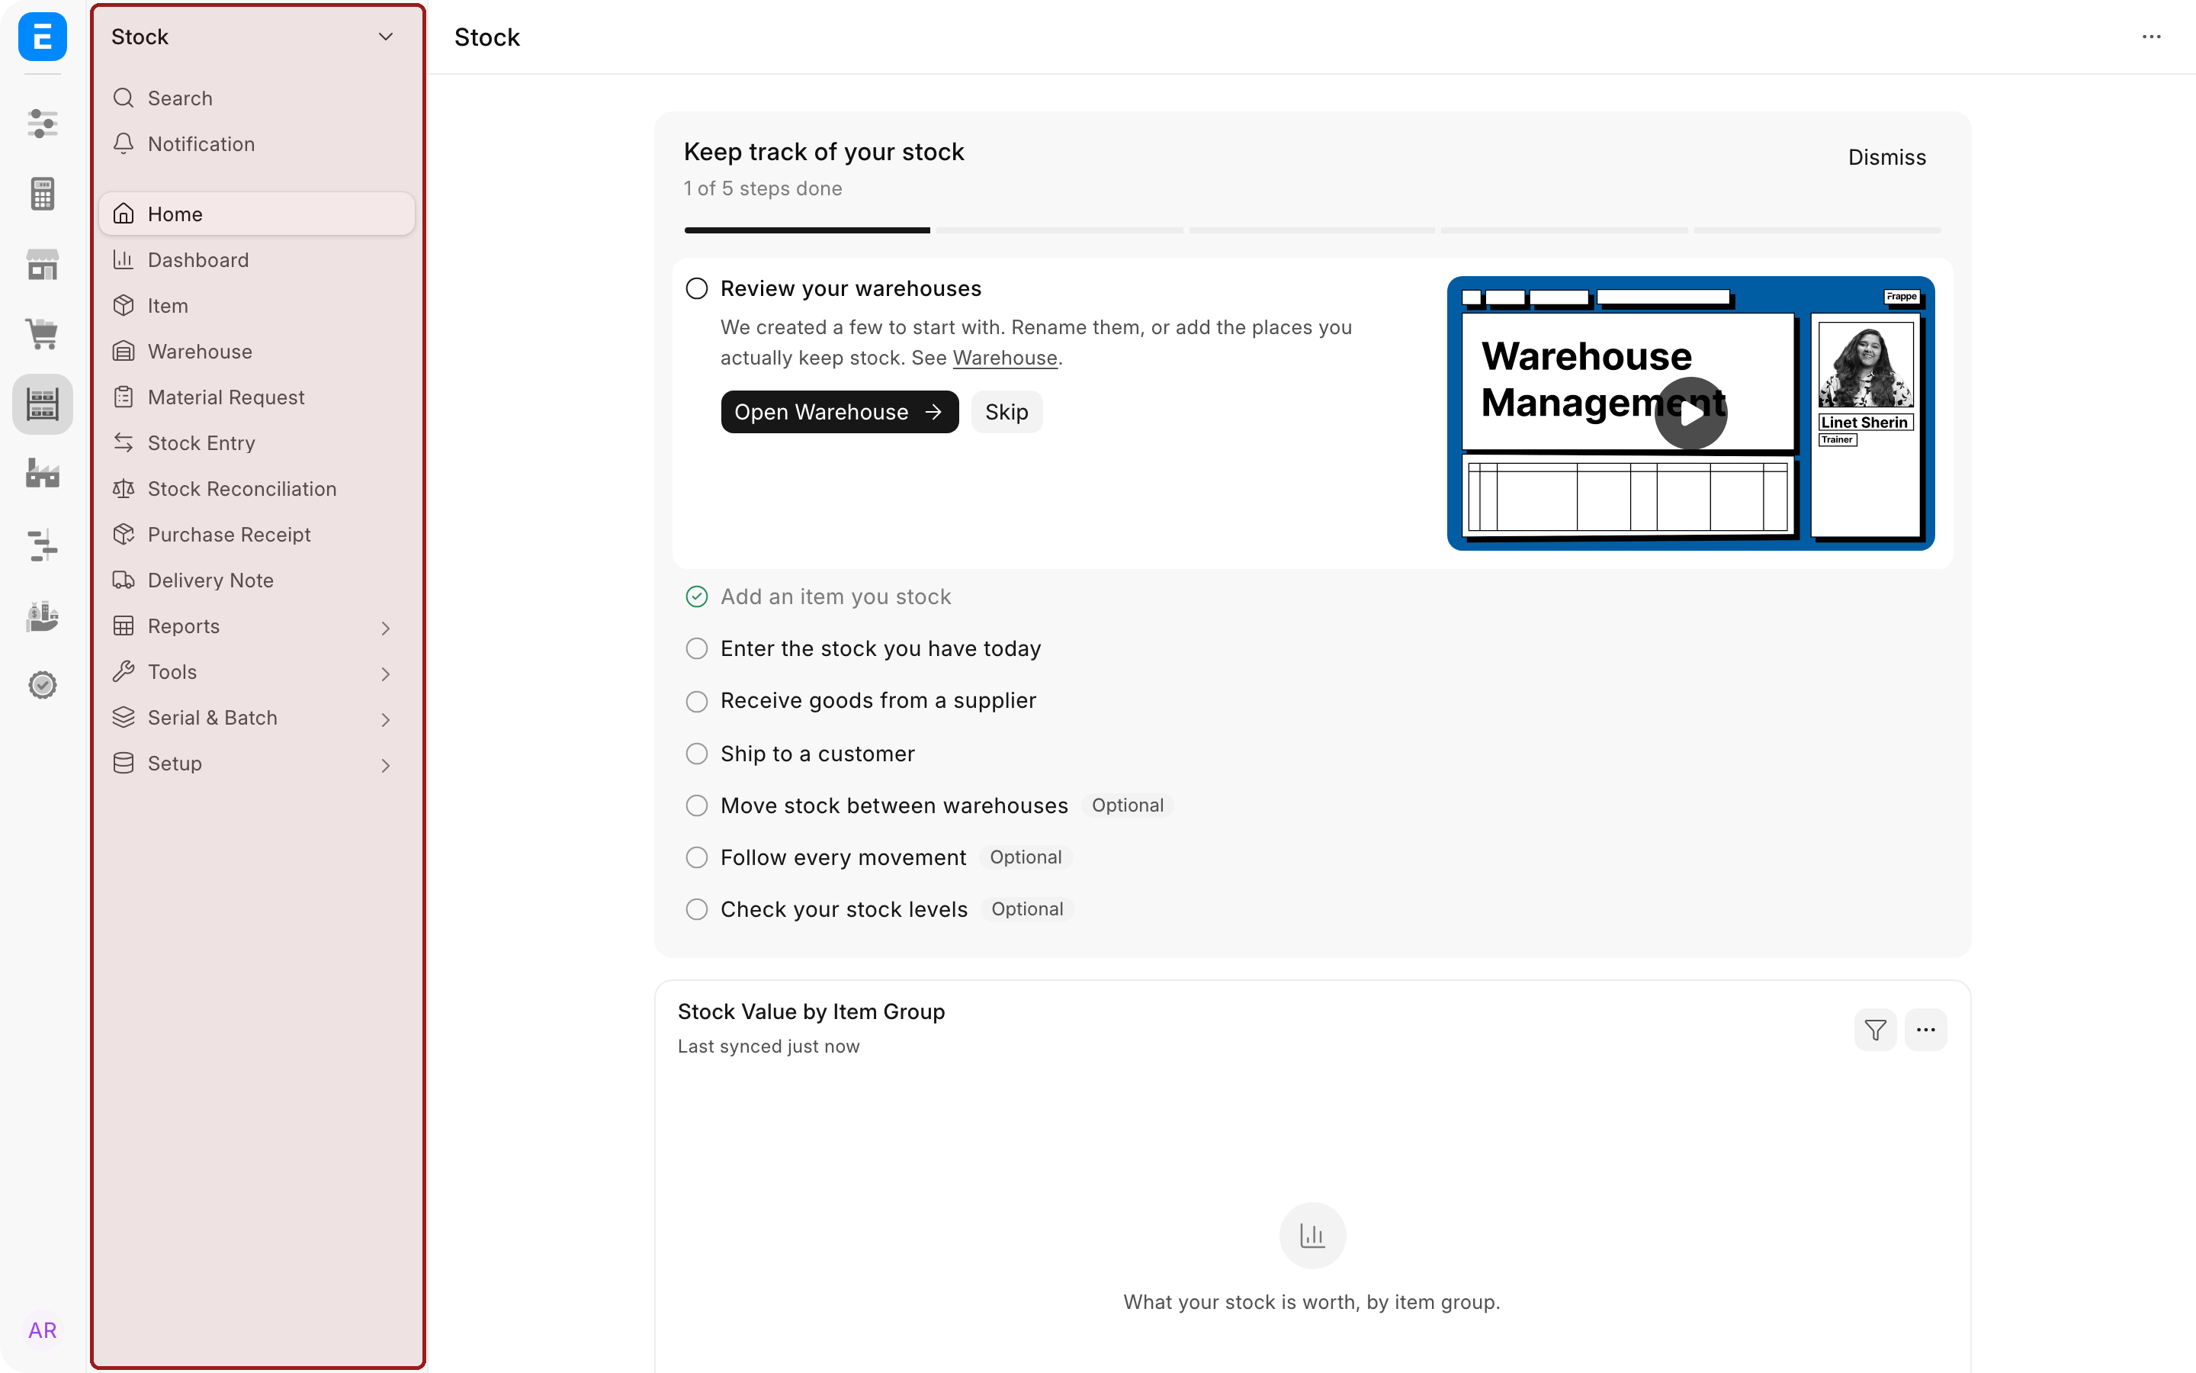Image resolution: width=2196 pixels, height=1373 pixels.
Task: Click the blue ERPNext logo icon
Action: 43,37
